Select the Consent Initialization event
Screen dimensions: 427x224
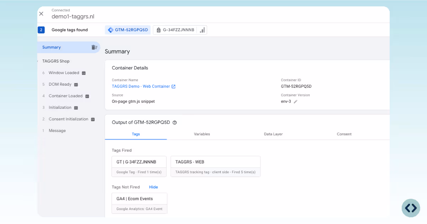pos(68,119)
